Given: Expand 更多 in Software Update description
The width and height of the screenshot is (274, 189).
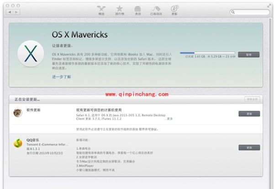Looking at the screenshot, I should pyautogui.click(x=170, y=119).
